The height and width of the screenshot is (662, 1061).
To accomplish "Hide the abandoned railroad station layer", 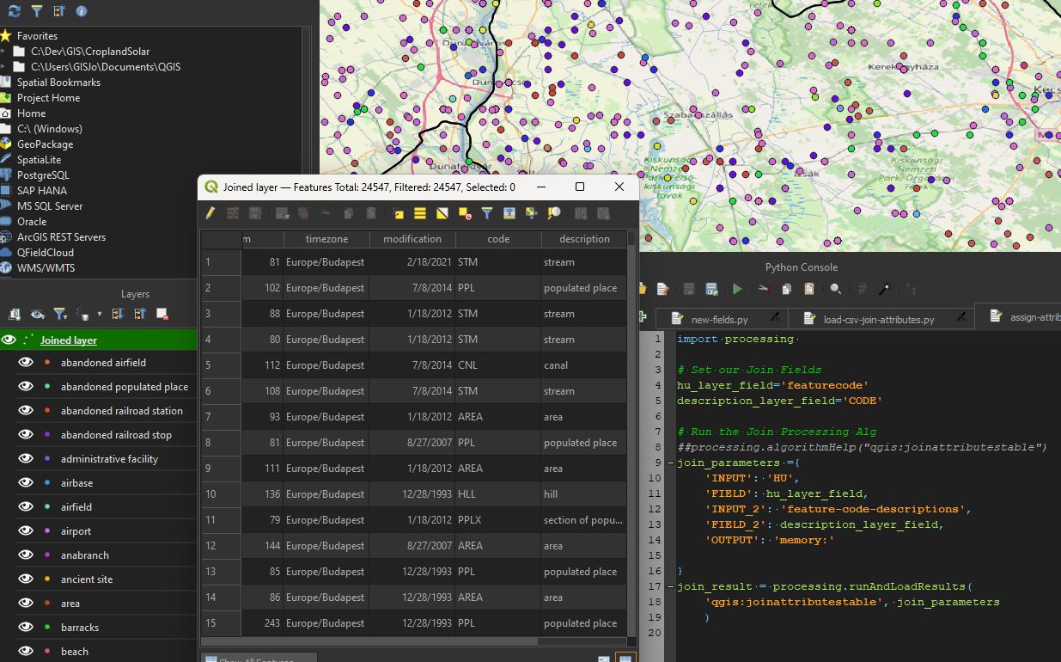I will (26, 411).
